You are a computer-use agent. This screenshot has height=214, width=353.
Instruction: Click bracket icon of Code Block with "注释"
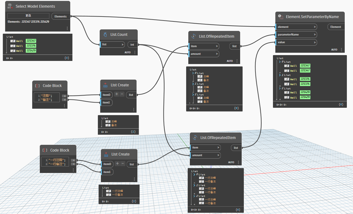pyautogui.click(x=37, y=86)
